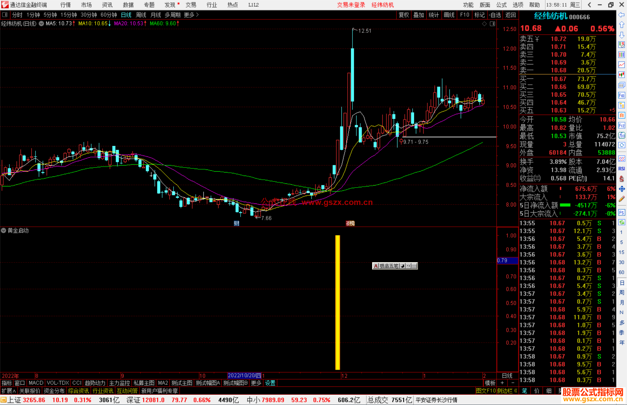Select the pencil drawing tool icon

[621, 199]
